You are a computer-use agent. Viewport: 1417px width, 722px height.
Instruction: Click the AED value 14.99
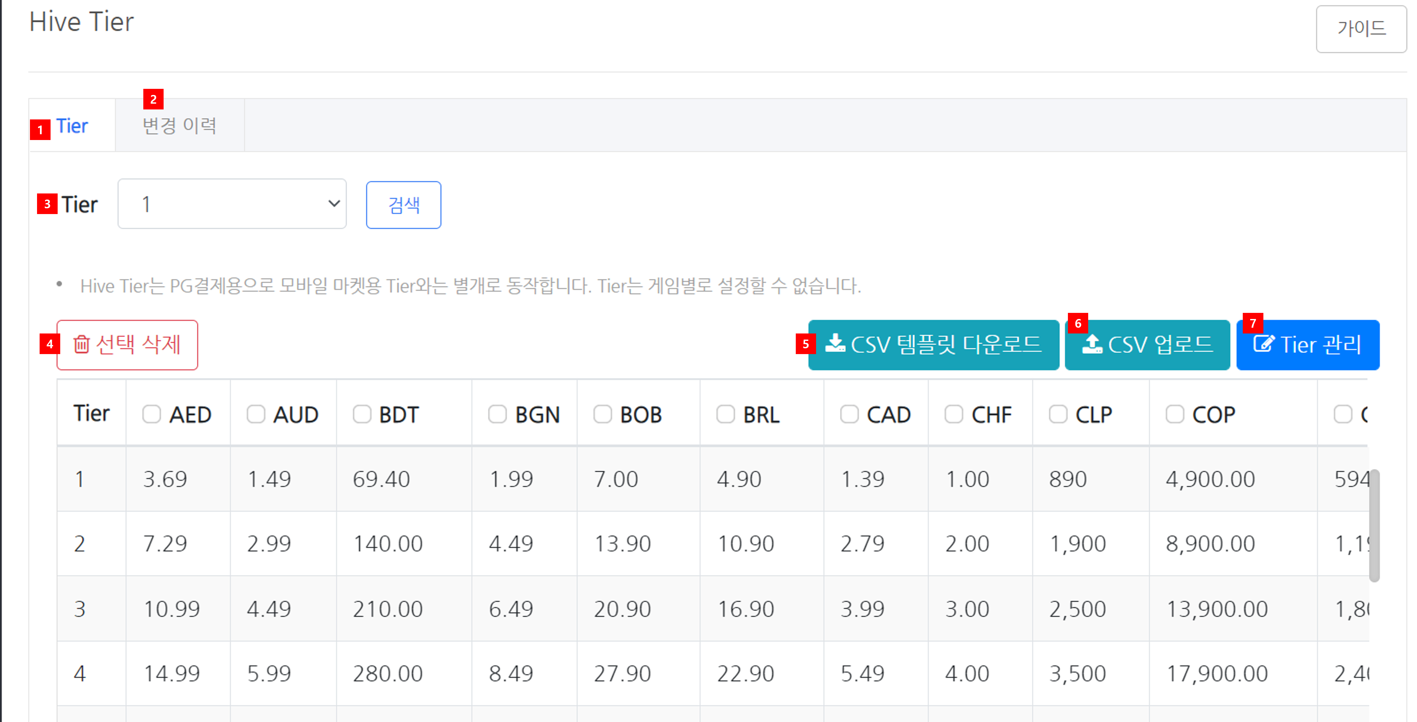coord(172,673)
